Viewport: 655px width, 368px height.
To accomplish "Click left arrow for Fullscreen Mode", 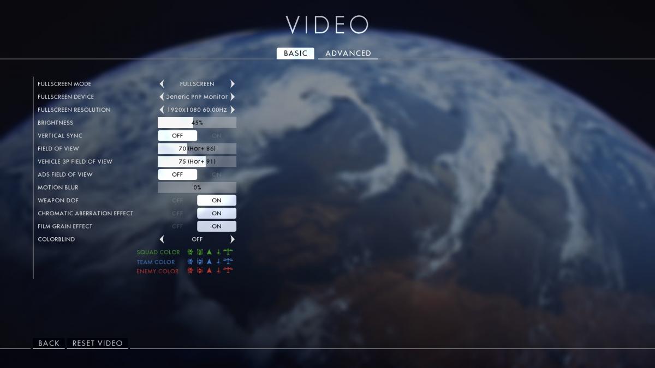I will point(162,84).
